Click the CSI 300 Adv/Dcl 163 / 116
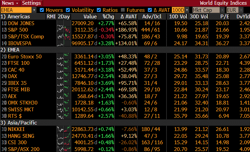Viewport: 250px width, 152px height. click(152, 142)
